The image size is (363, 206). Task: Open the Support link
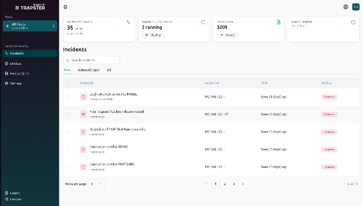tap(12, 193)
